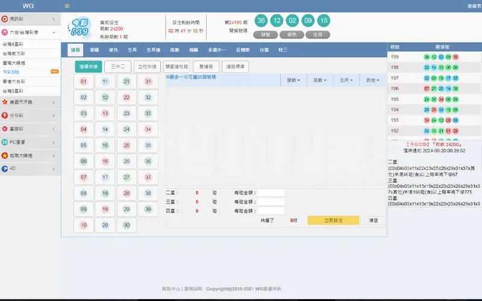Click the 基諾彩 icon in sidebar
The image size is (482, 301).
(5, 129)
